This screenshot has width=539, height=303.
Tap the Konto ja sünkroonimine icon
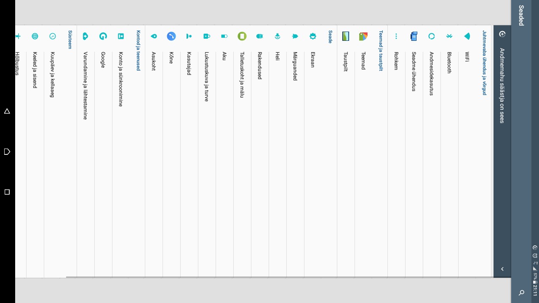[x=121, y=36]
